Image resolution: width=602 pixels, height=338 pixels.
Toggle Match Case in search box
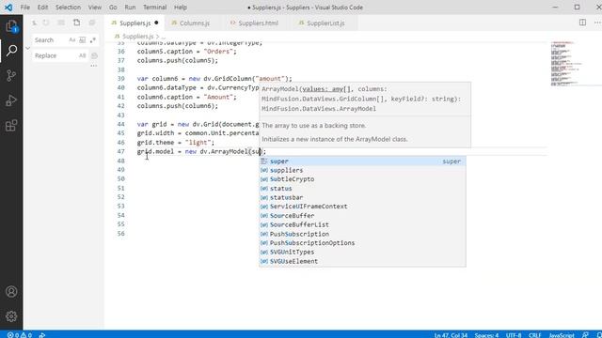point(71,39)
